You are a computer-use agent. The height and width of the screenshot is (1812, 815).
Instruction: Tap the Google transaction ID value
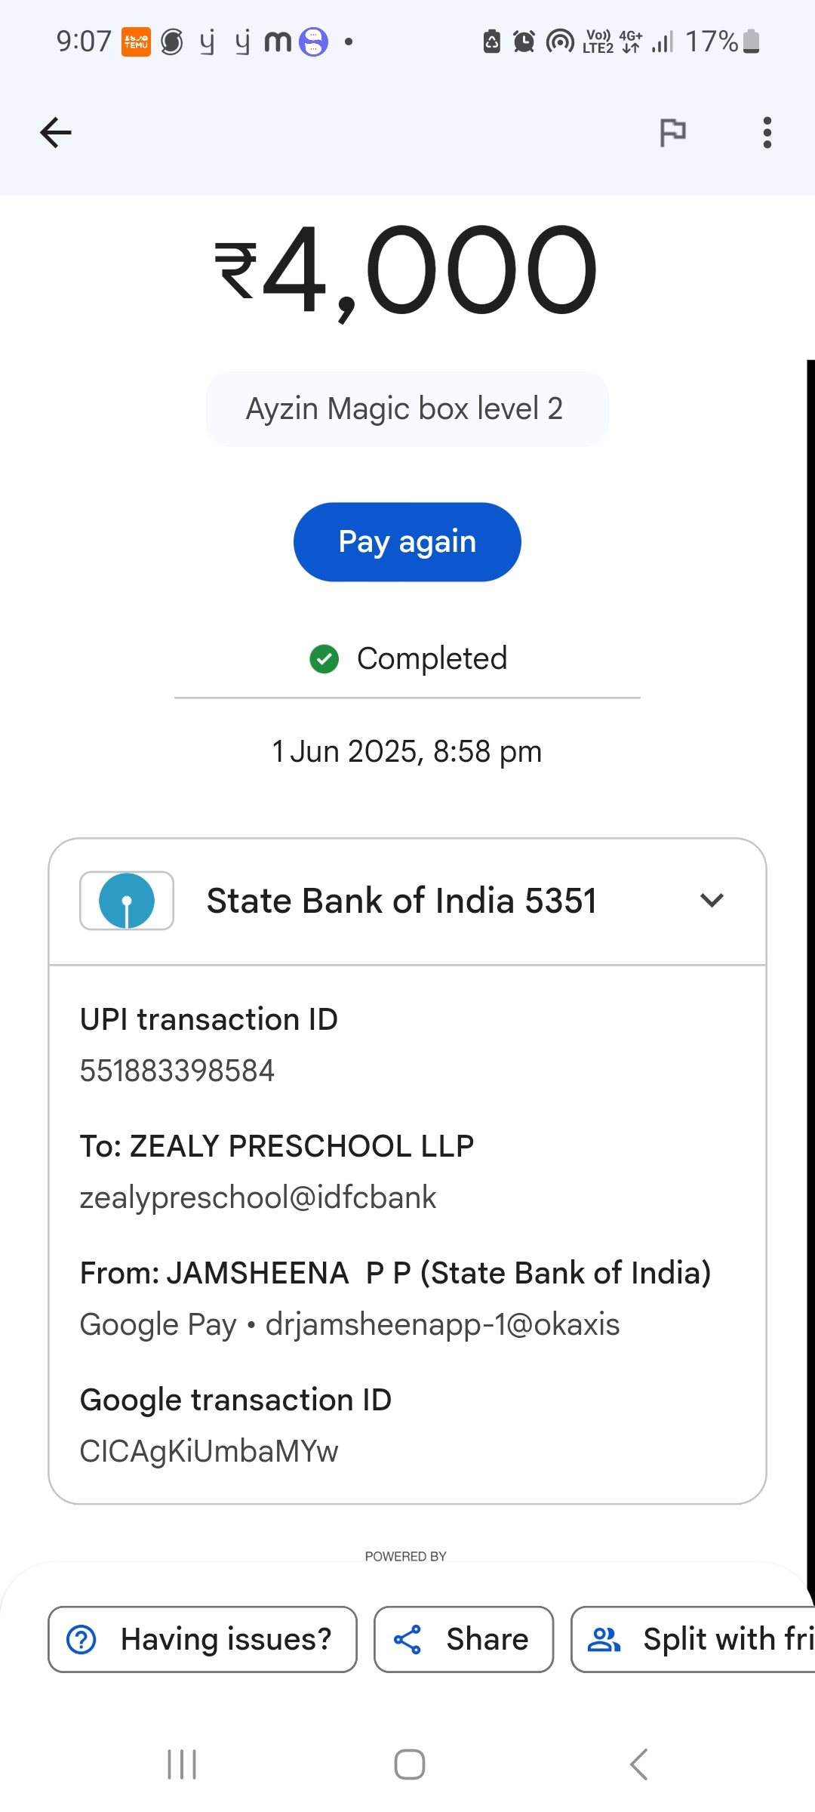click(x=209, y=1451)
